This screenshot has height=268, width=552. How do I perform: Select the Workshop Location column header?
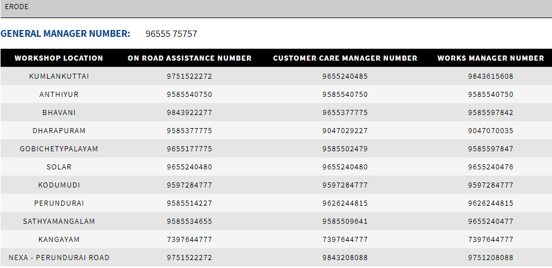(x=59, y=58)
